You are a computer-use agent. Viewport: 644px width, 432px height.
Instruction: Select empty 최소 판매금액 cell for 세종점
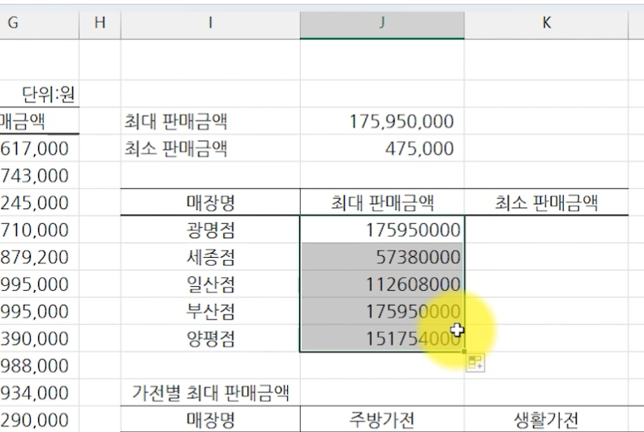click(x=546, y=257)
